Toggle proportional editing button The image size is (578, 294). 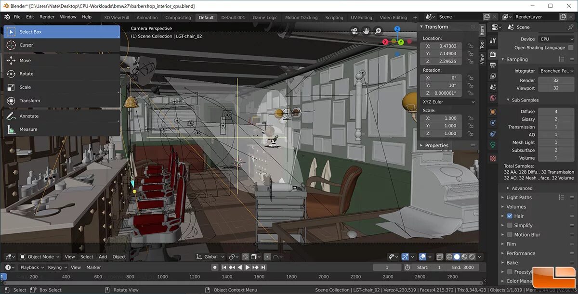click(x=268, y=257)
